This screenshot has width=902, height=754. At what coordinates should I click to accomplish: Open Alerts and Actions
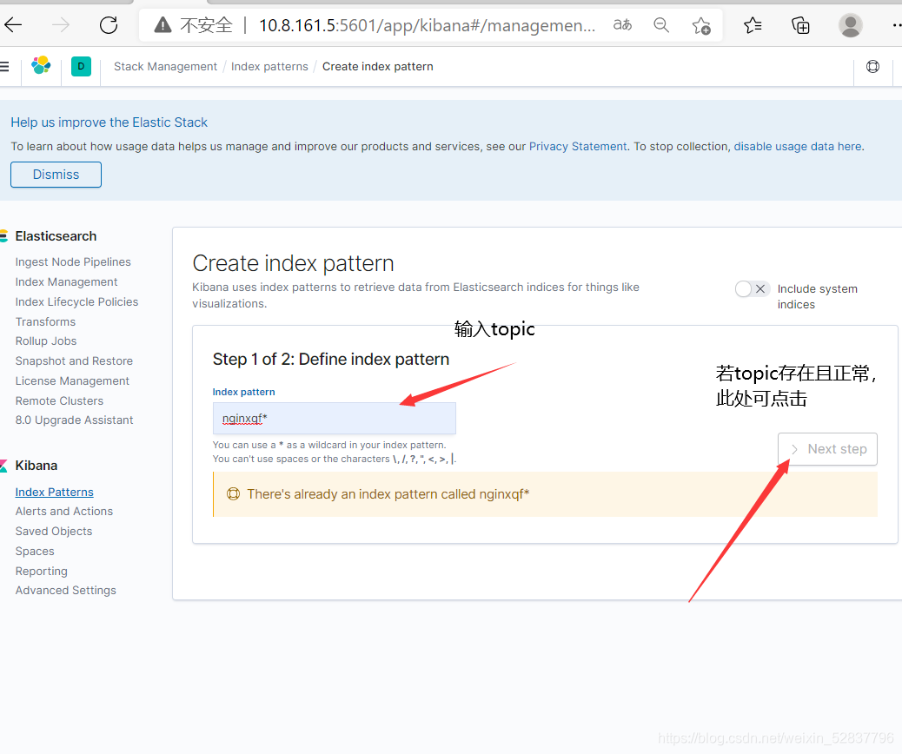pyautogui.click(x=63, y=512)
